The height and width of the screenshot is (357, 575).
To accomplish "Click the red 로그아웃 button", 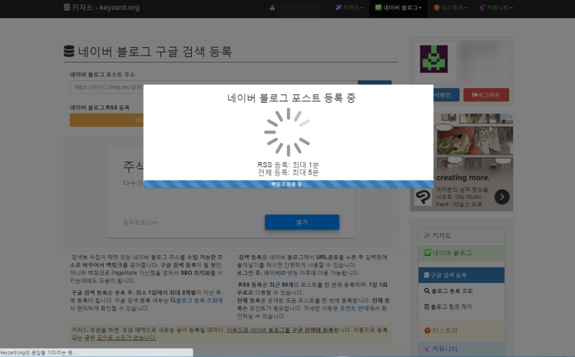I will [486, 95].
